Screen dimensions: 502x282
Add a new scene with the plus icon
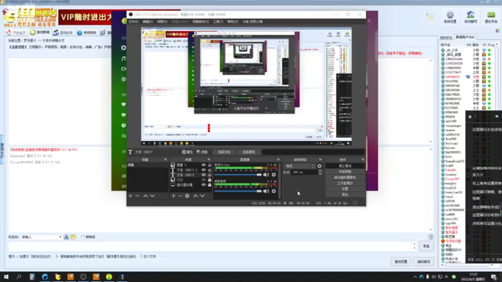(131, 196)
